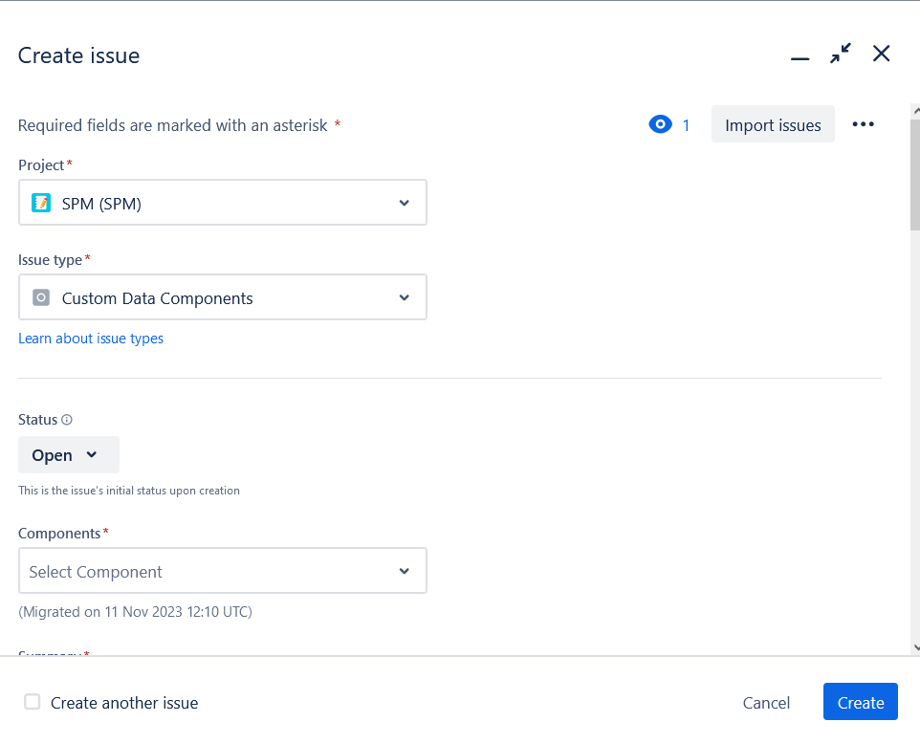Image resolution: width=920 pixels, height=744 pixels.
Task: Open the Select Component combo box
Action: coord(223,570)
